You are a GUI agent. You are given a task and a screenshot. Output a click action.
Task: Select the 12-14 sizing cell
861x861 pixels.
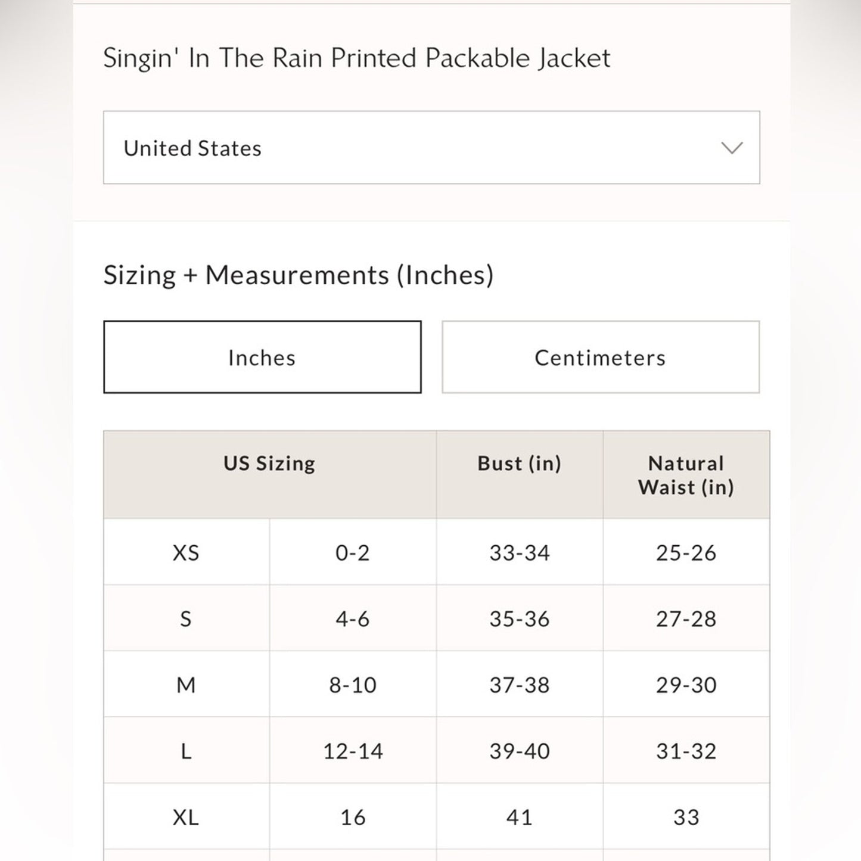(x=353, y=751)
